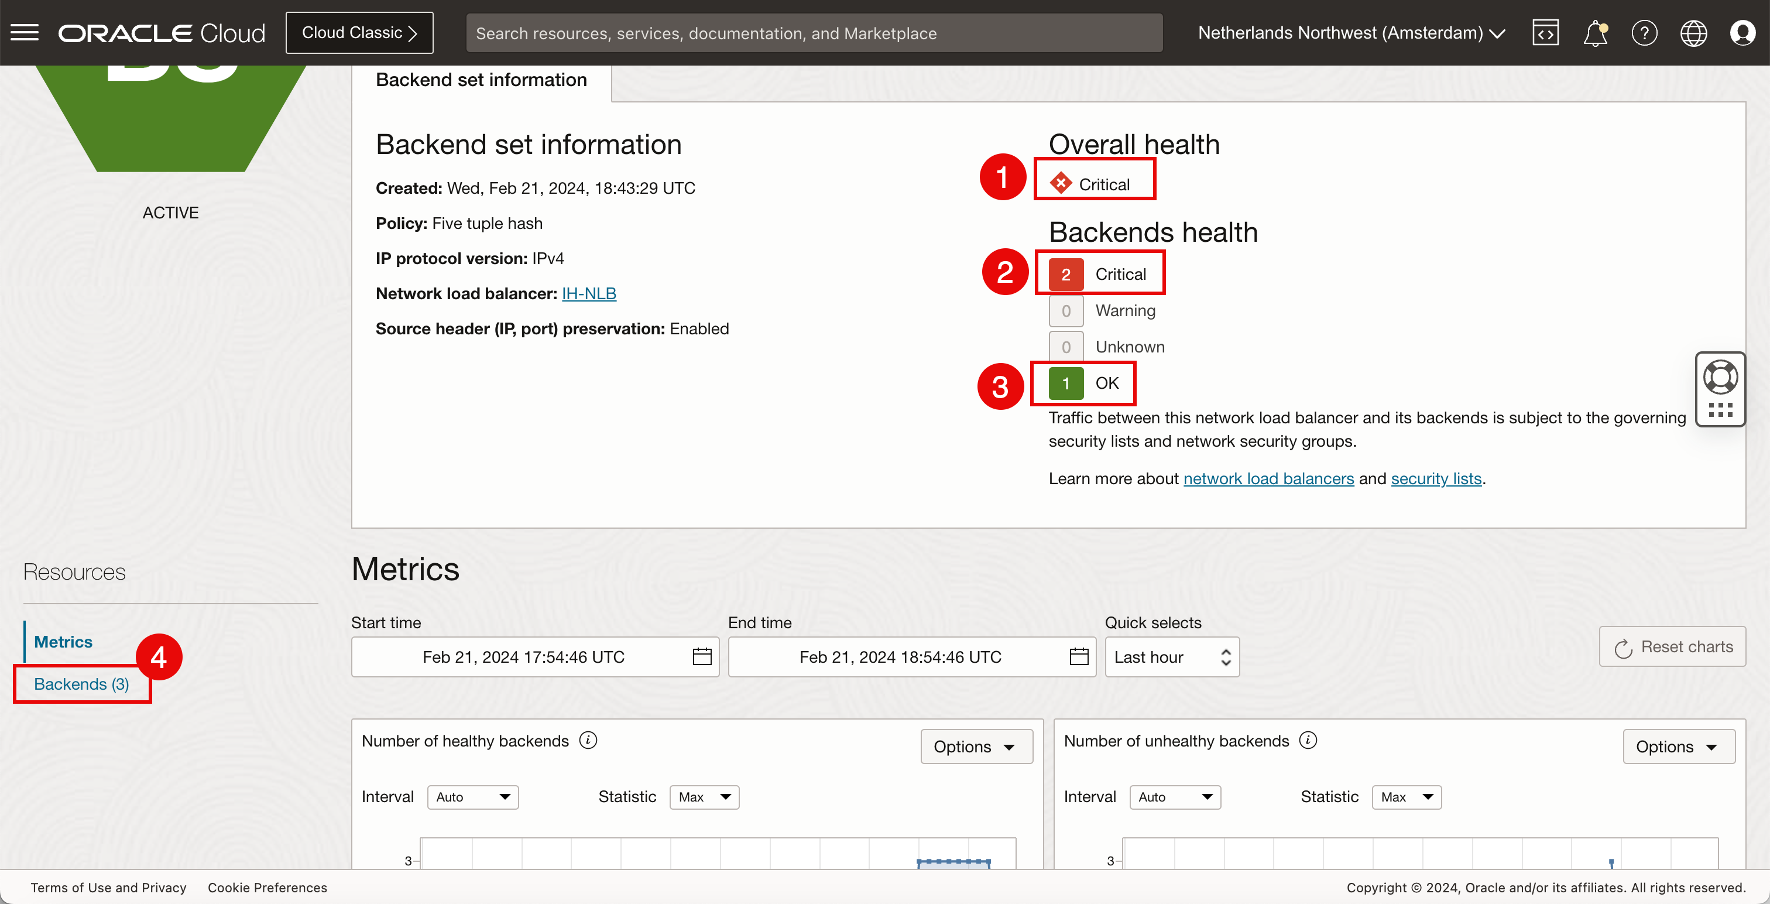The image size is (1770, 904).
Task: Open Backends (3) in Resources list
Action: tap(81, 683)
